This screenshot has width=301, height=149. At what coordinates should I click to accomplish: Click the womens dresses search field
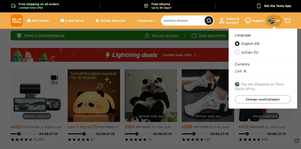coord(183,21)
